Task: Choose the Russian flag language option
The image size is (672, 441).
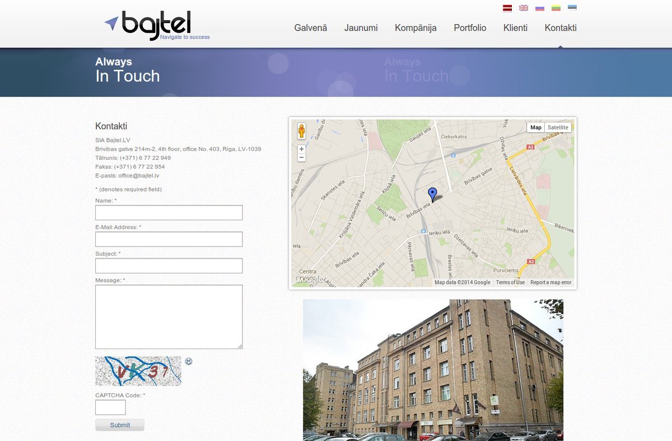Action: [x=540, y=8]
